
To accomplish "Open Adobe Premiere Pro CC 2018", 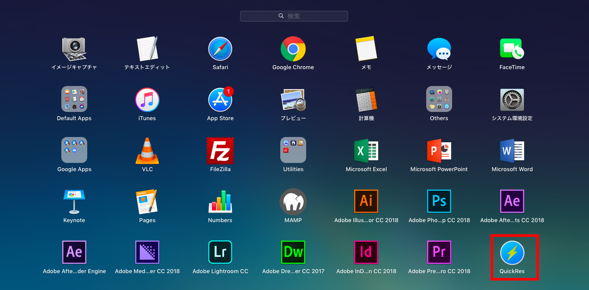I will 439,252.
